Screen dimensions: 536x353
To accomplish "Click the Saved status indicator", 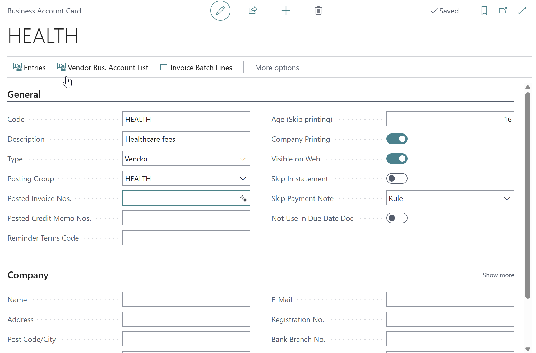I will [x=445, y=11].
